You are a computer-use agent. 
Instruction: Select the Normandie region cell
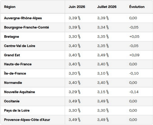[13, 83]
